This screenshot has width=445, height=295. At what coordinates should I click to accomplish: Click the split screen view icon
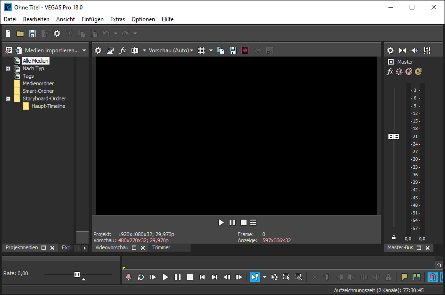tap(135, 50)
